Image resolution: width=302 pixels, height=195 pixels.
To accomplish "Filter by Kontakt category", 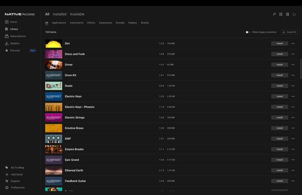I will [x=120, y=23].
